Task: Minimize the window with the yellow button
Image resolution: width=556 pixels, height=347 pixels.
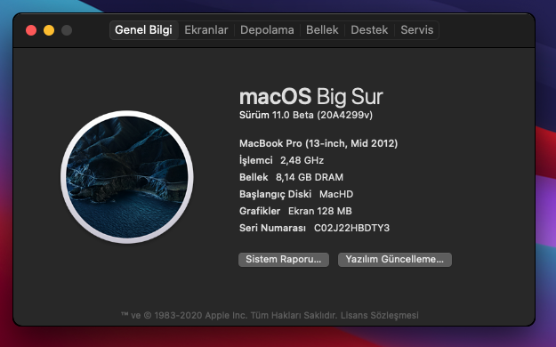Action: coord(49,30)
